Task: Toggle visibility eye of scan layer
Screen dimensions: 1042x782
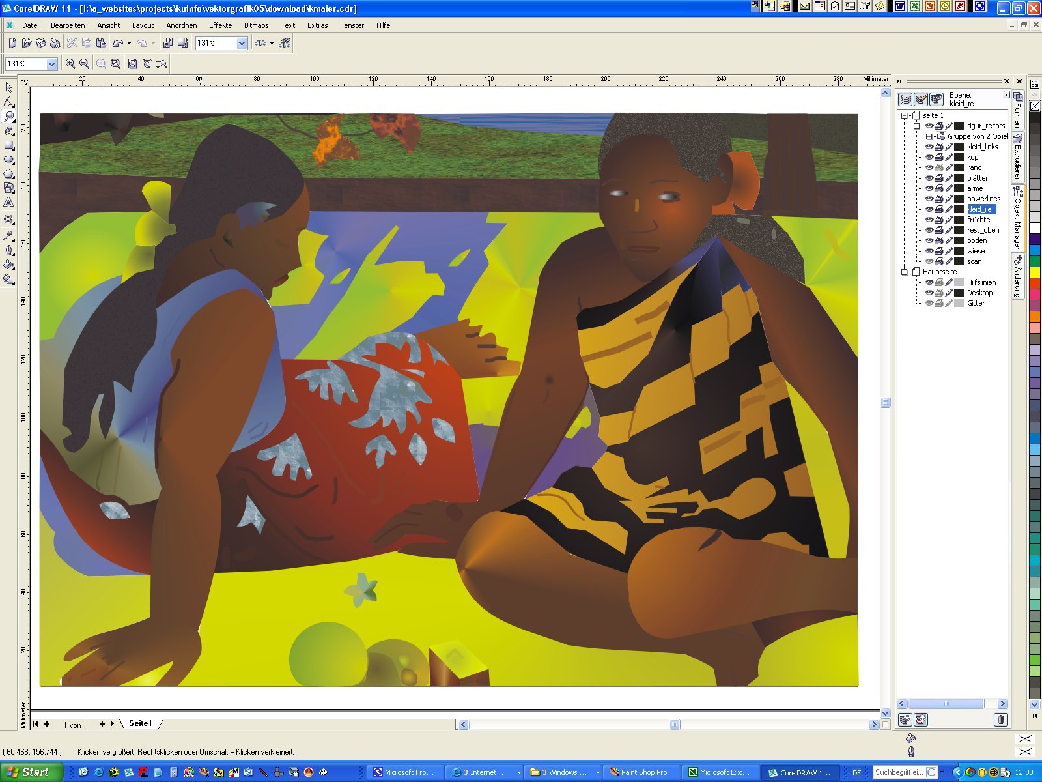Action: (x=929, y=261)
